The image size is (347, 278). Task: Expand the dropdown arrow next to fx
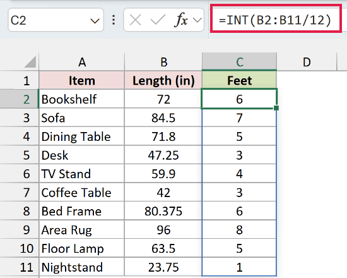click(x=197, y=20)
